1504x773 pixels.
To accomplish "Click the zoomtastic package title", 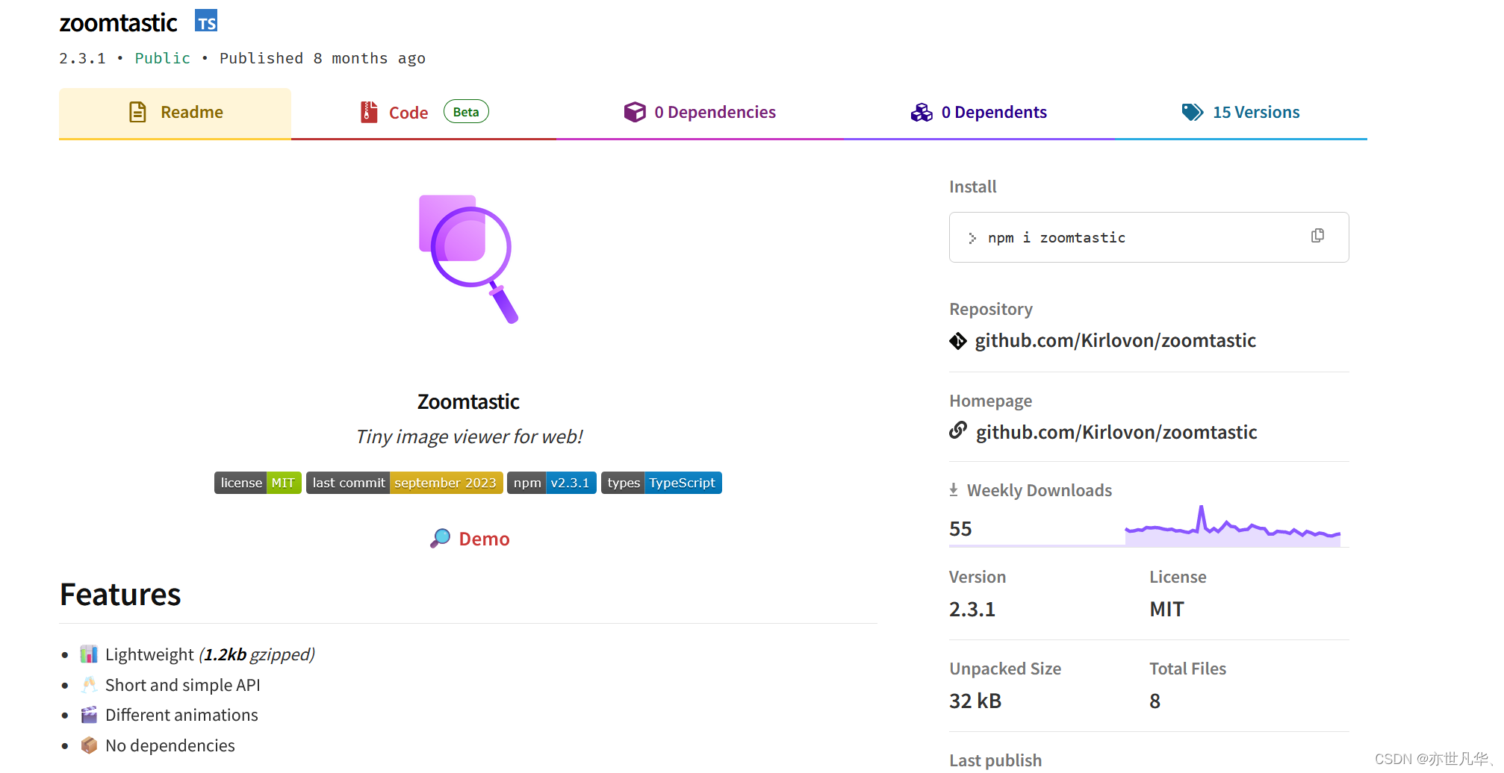I will tap(118, 22).
